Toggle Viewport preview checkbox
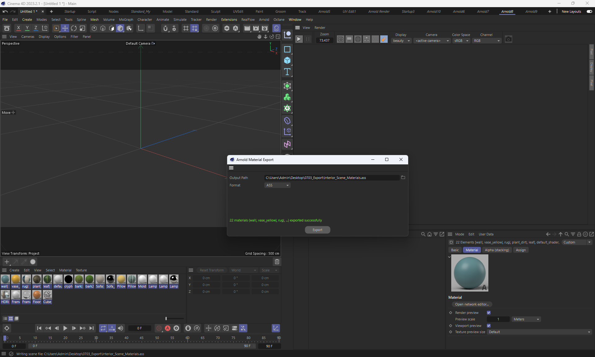 (x=489, y=326)
